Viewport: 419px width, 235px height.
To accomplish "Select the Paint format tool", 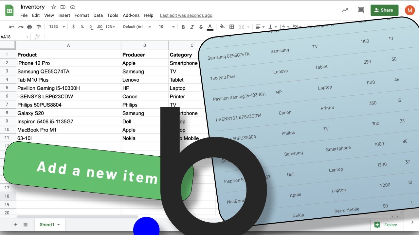I will coord(39,27).
